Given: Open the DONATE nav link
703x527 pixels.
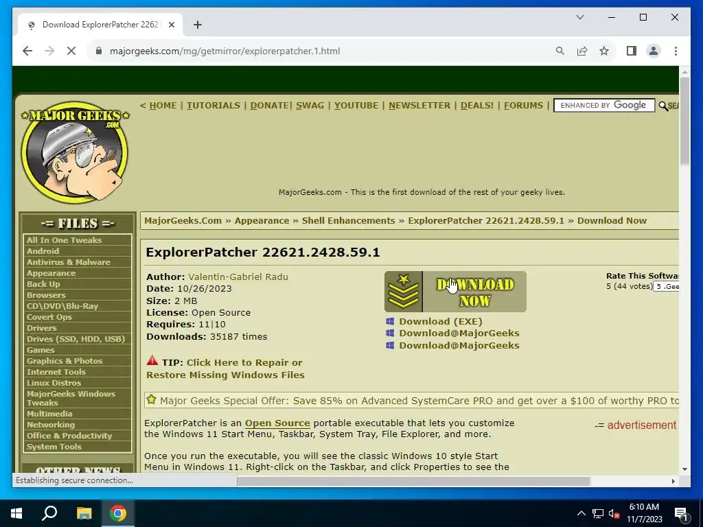Looking at the screenshot, I should (269, 105).
